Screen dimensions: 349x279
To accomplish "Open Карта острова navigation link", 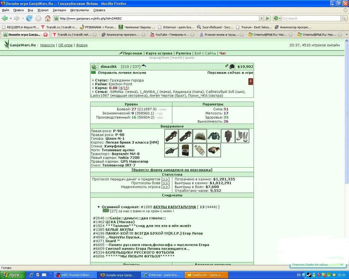I will [x=159, y=53].
